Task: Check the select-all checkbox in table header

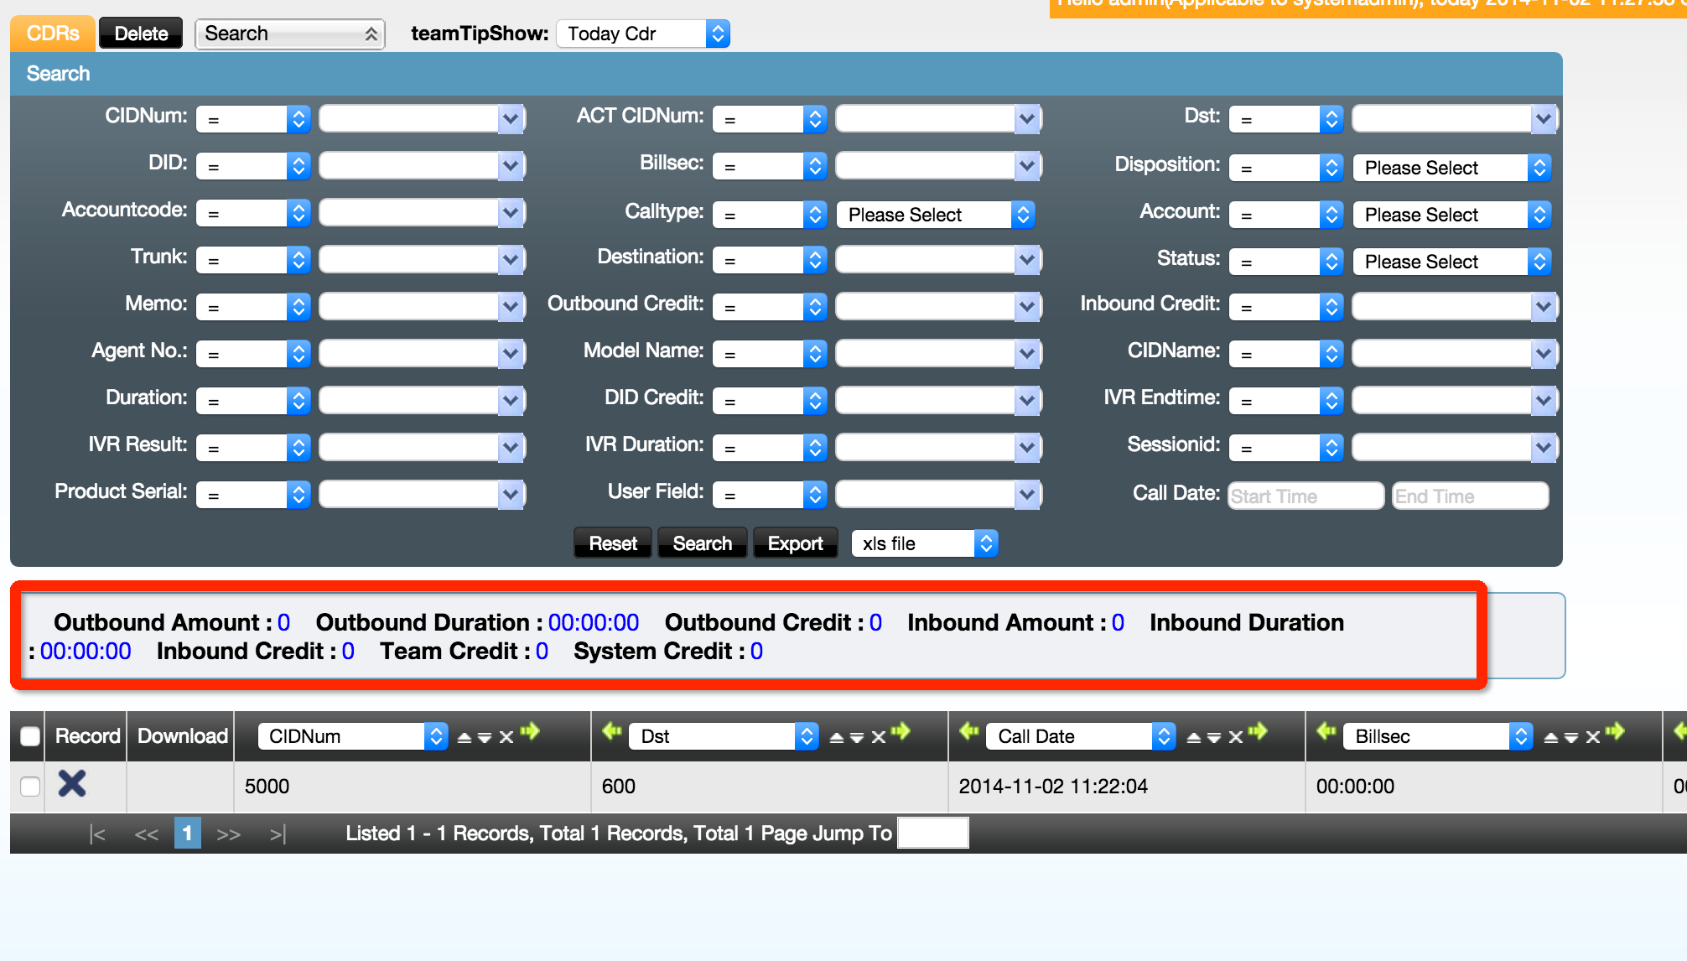Action: pyautogui.click(x=30, y=736)
